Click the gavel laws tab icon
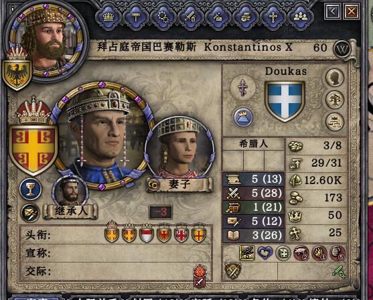The width and height of the screenshot is (373, 300). [x=135, y=17]
